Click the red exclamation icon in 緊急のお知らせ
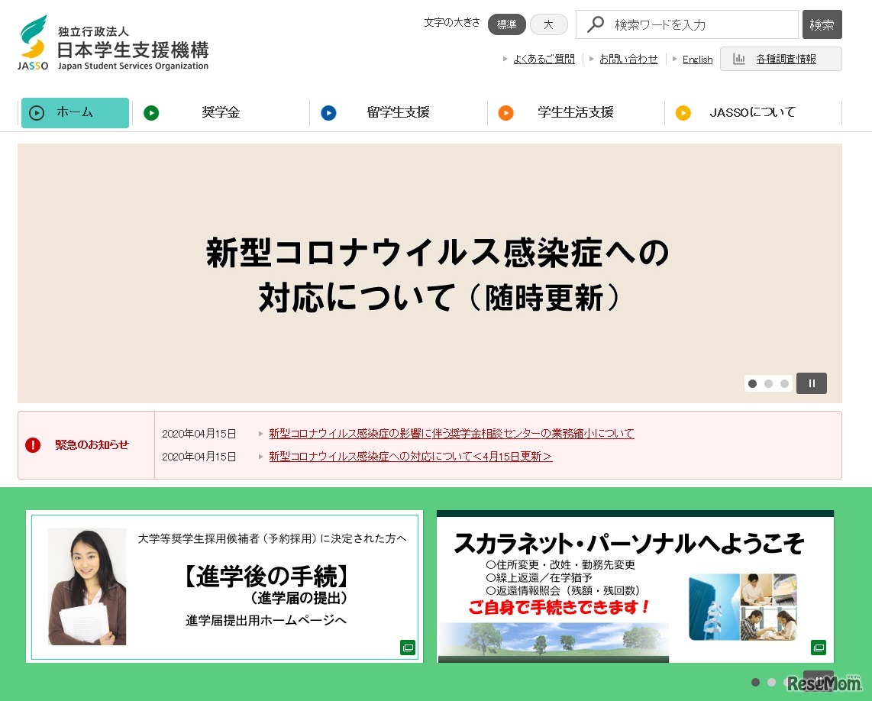This screenshot has height=701, width=872. [x=32, y=445]
